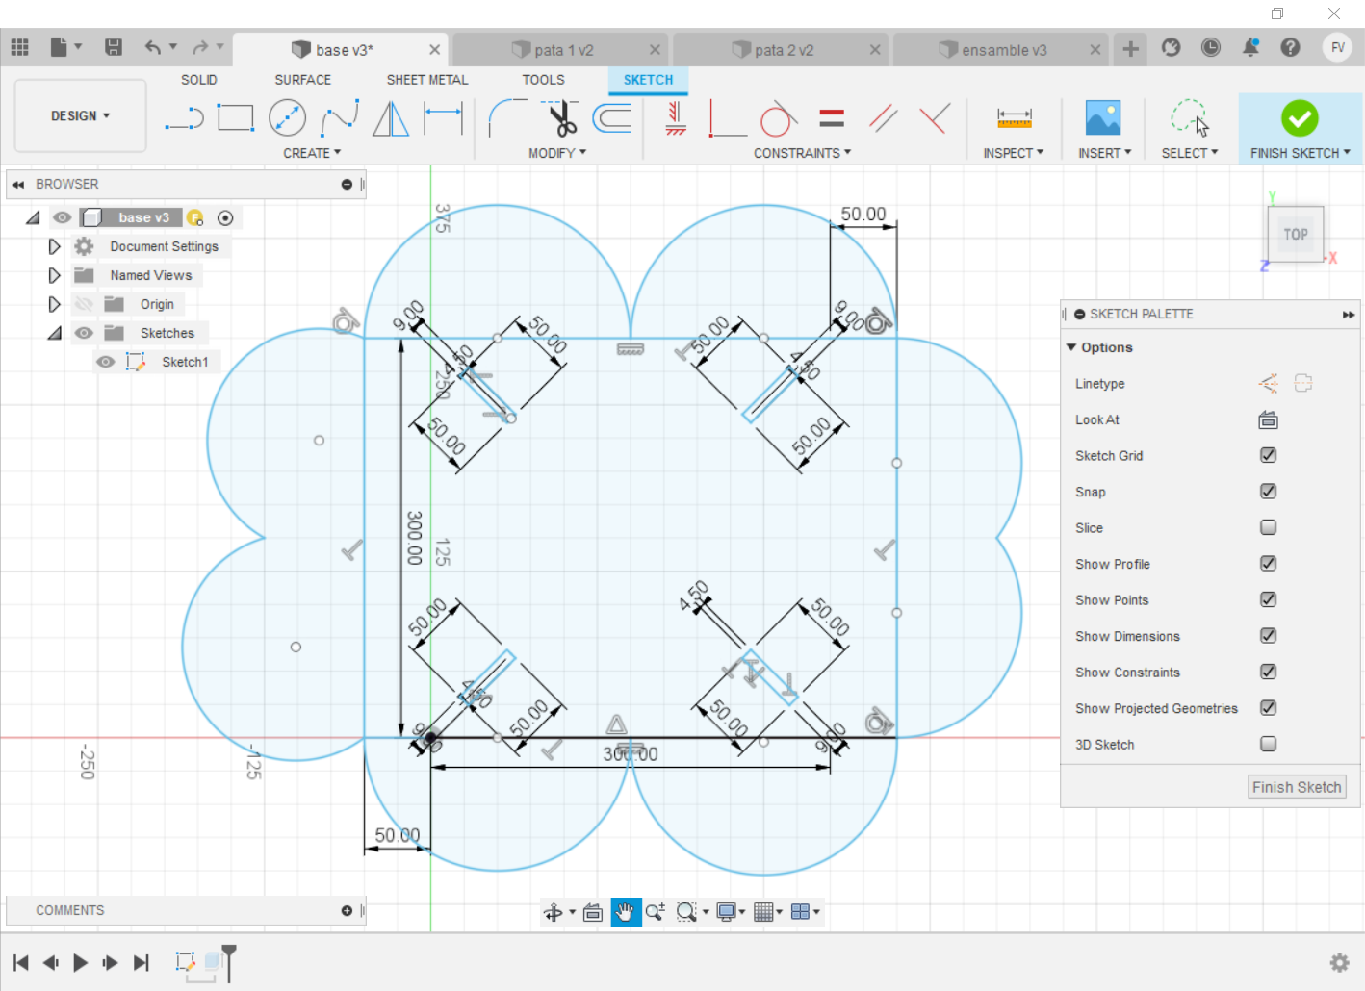Apply the Parallel constraint
The width and height of the screenshot is (1365, 991).
[883, 118]
